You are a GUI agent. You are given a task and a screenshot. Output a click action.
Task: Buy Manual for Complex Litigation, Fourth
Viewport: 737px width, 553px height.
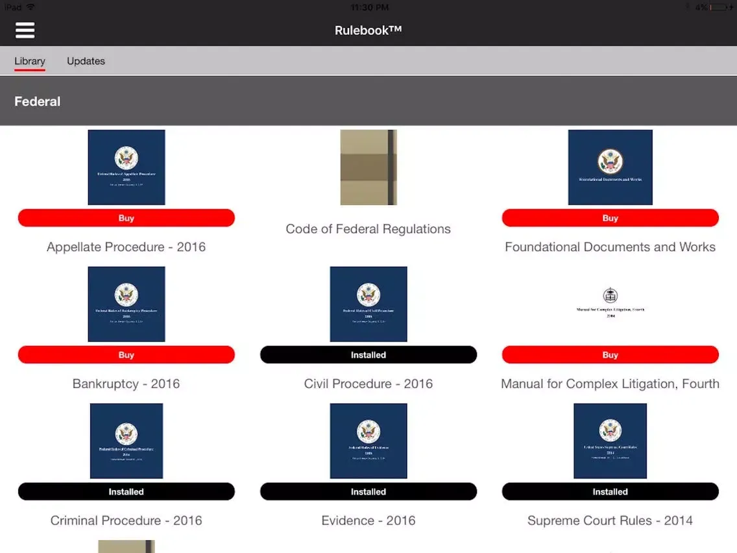click(610, 354)
